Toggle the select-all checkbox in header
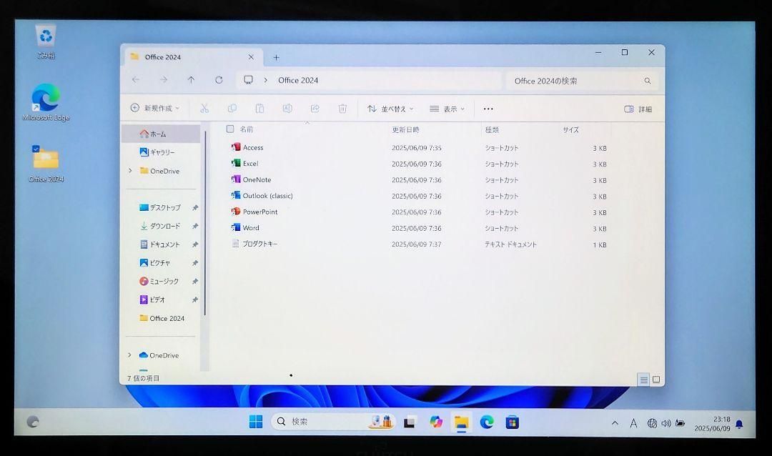The image size is (772, 456). (x=230, y=129)
